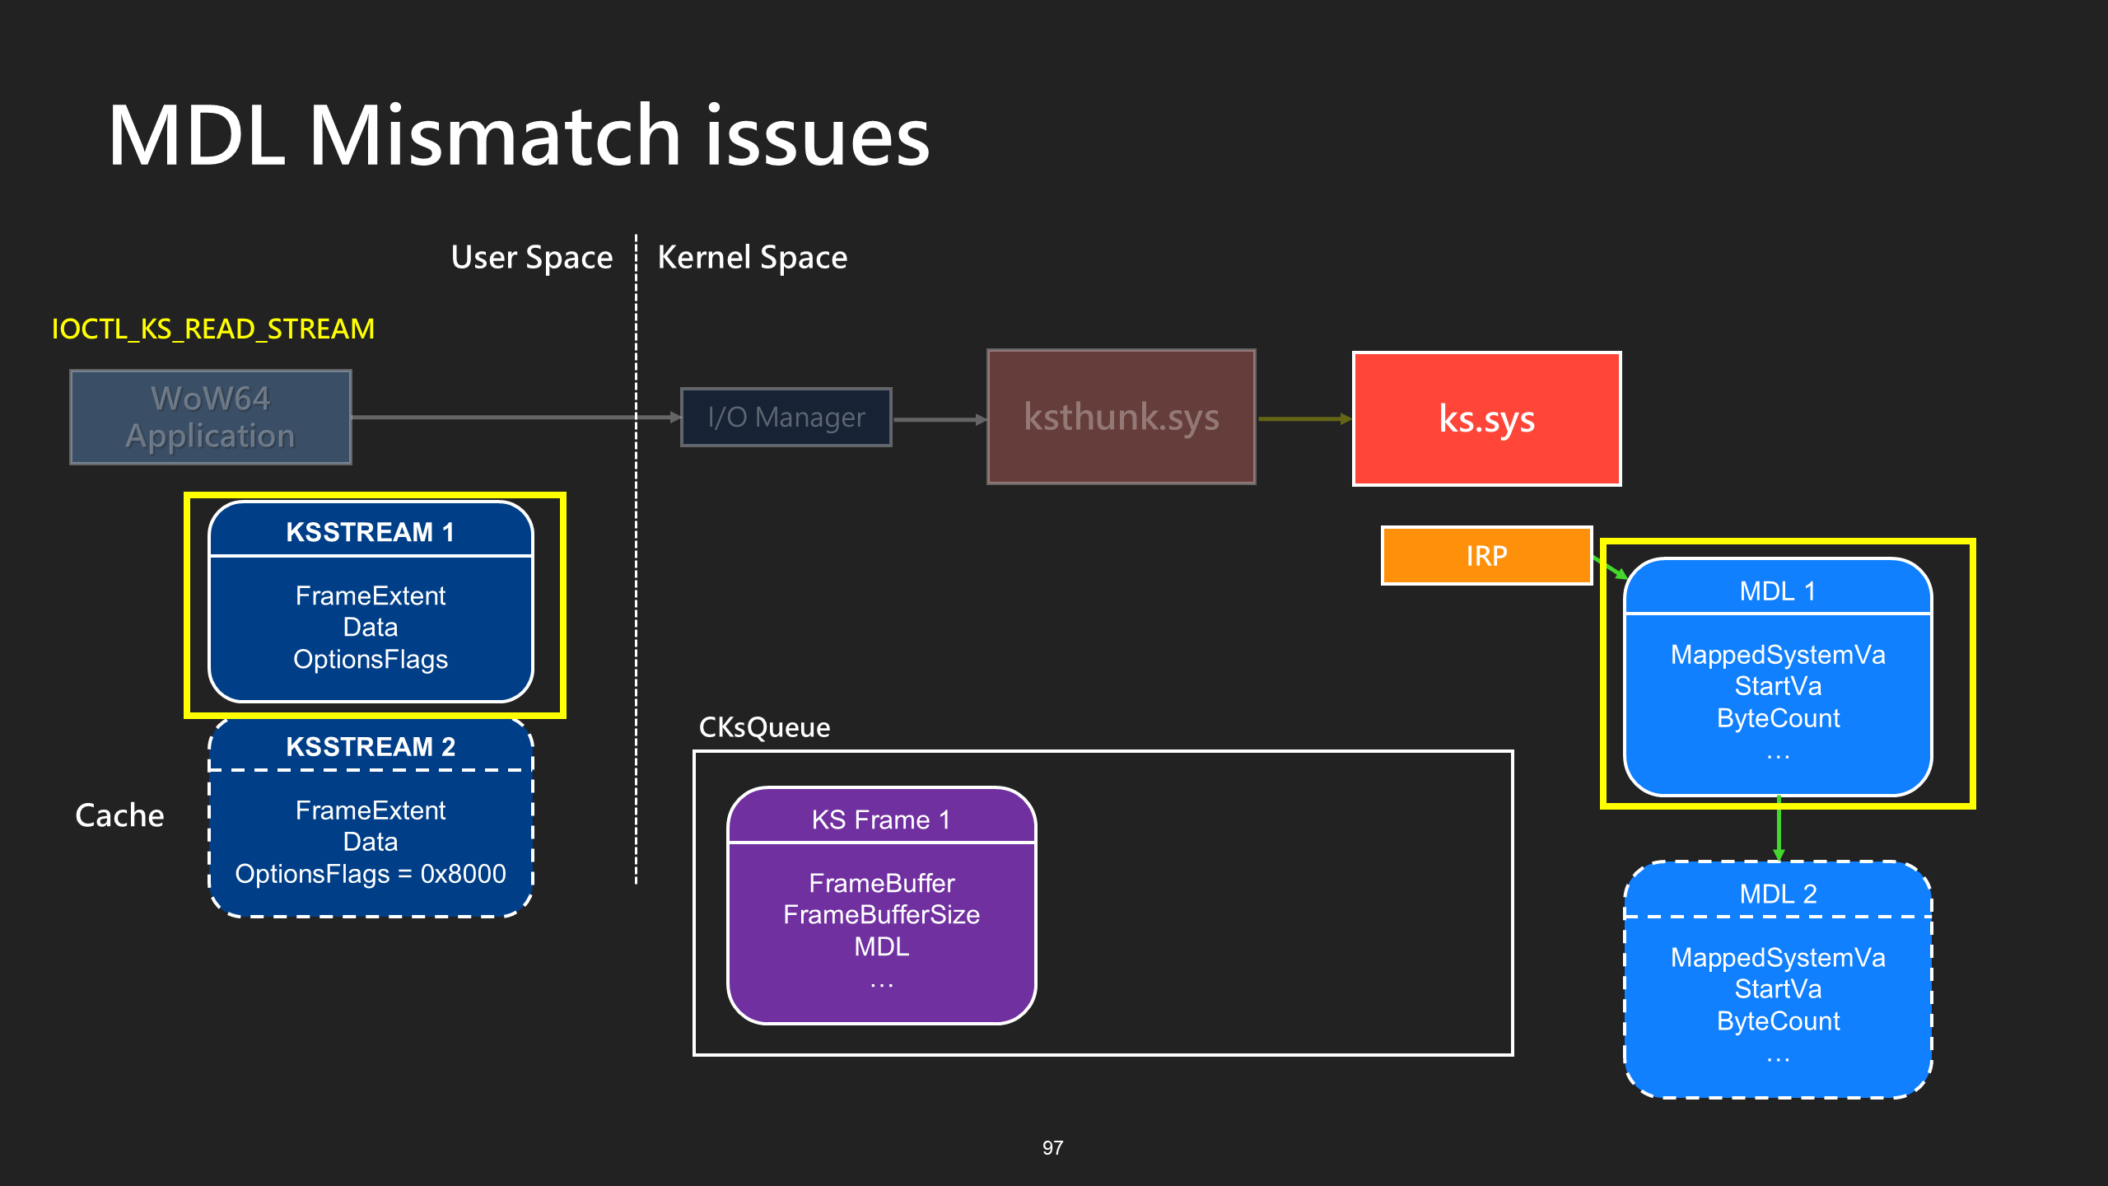The image size is (2108, 1186).
Task: Click the green arrow between MDL 1 and MDL 2
Action: 1779,829
